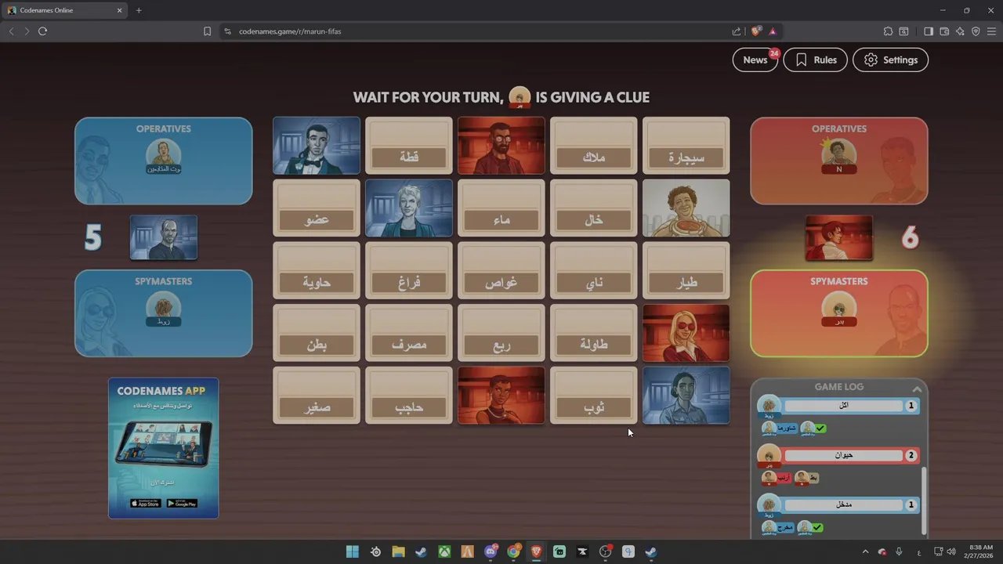
Task: Choose the card طيار
Action: (x=686, y=270)
